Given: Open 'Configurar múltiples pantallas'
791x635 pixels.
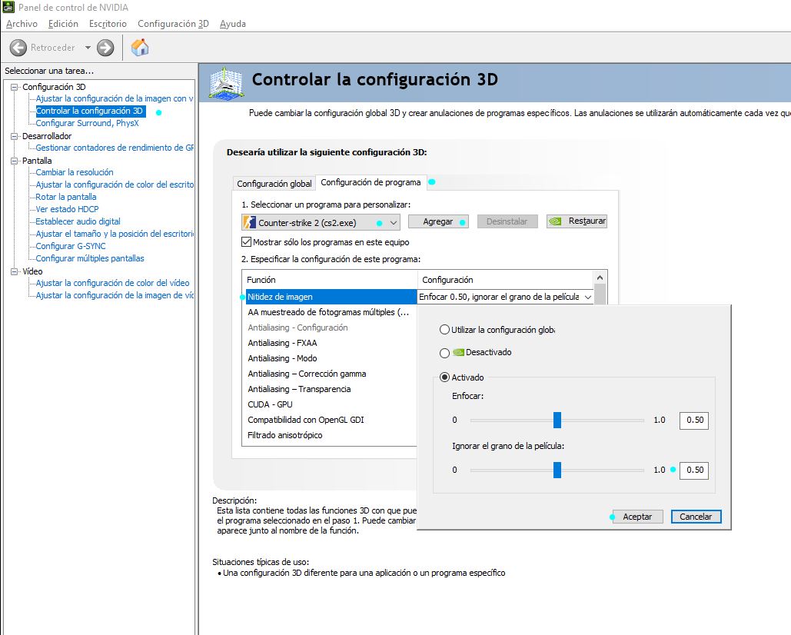Looking at the screenshot, I should click(x=90, y=258).
